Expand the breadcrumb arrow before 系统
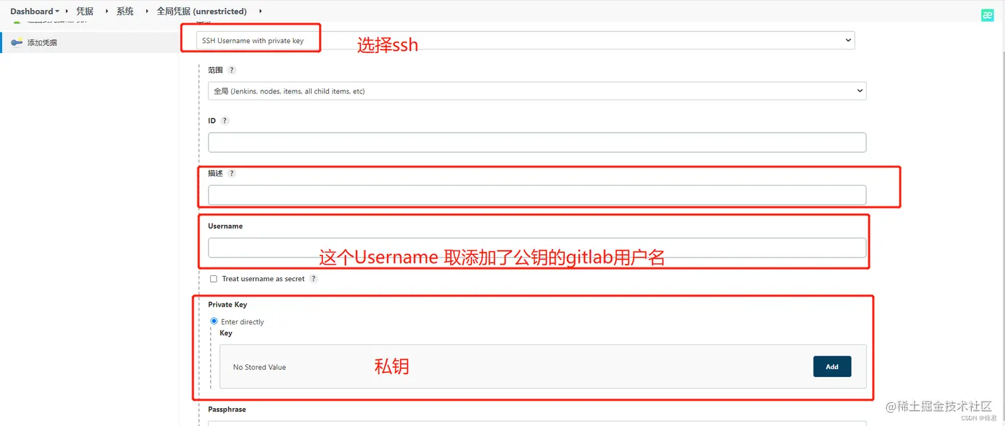The image size is (1005, 426). pyautogui.click(x=106, y=11)
